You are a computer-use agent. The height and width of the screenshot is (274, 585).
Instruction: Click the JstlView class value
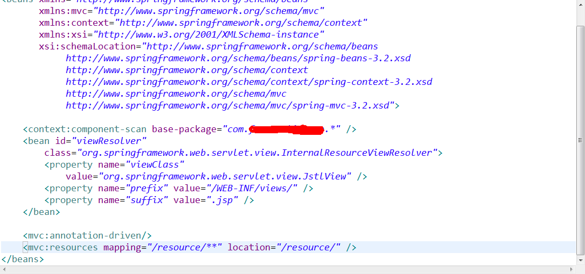[225, 176]
